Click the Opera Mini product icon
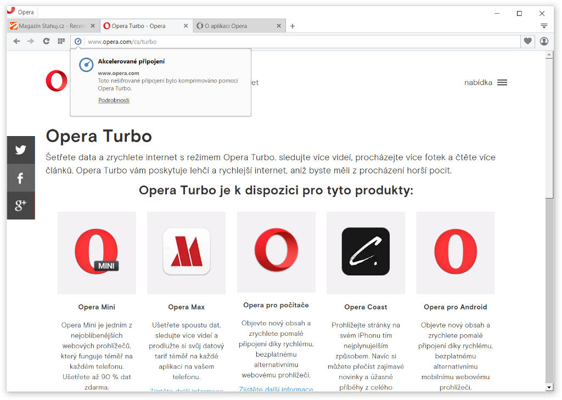 97,253
